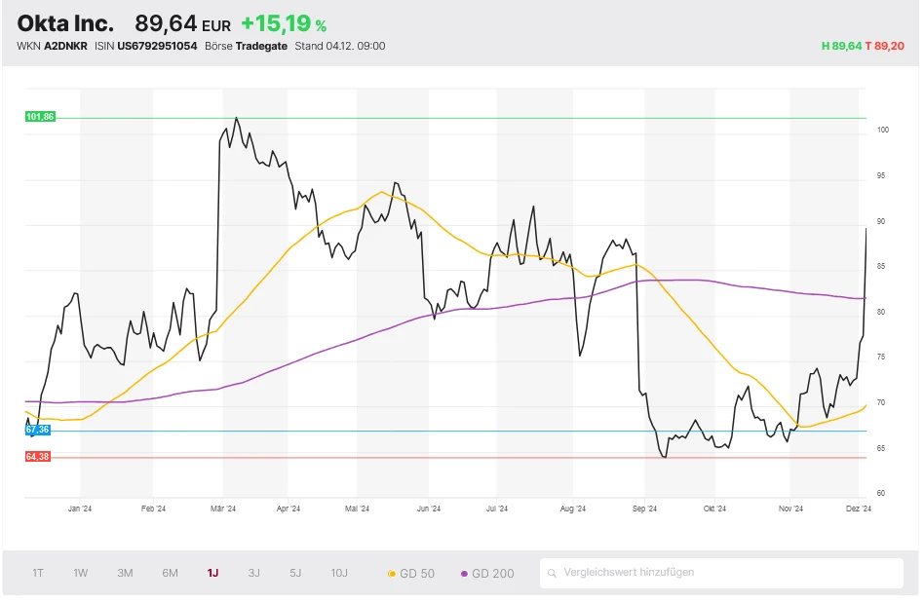The width and height of the screenshot is (924, 603).
Task: Click the blue 67,36 price marker
Action: (38, 430)
